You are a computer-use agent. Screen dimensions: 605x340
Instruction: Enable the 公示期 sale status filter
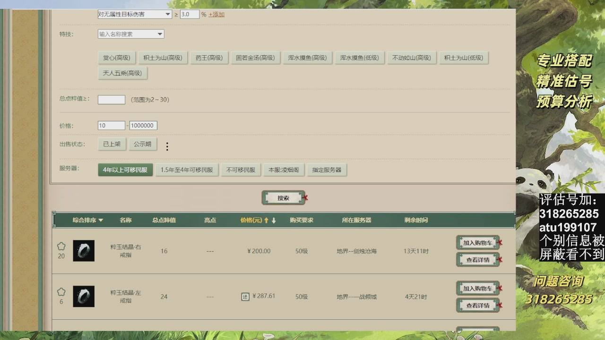click(x=143, y=144)
